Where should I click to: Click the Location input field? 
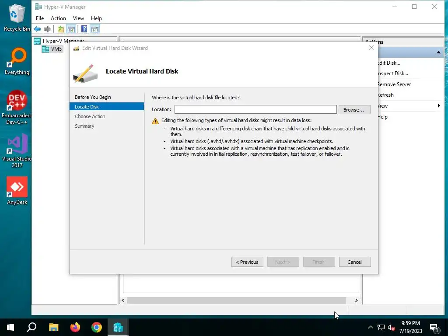click(x=255, y=109)
